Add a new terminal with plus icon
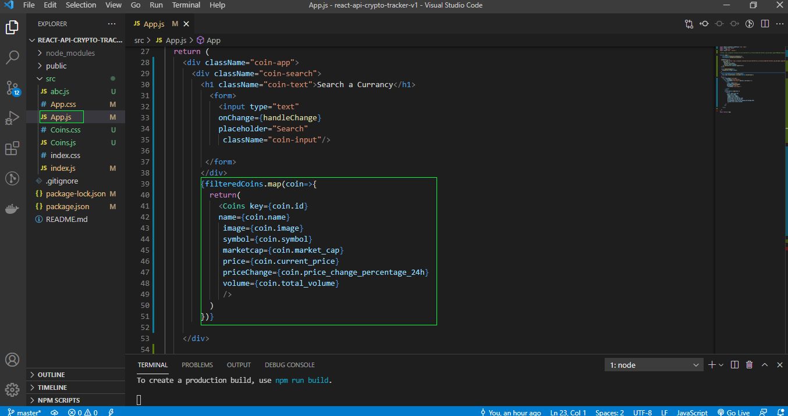 coord(711,365)
